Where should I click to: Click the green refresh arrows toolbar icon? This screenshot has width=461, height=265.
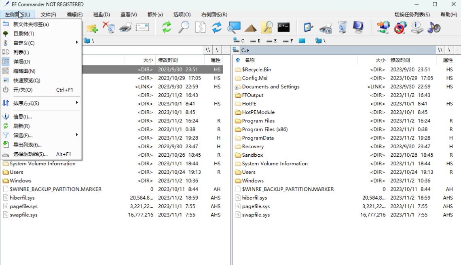click(167, 27)
